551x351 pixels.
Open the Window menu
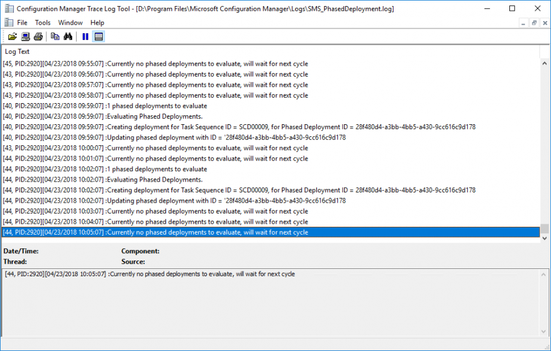tap(71, 23)
